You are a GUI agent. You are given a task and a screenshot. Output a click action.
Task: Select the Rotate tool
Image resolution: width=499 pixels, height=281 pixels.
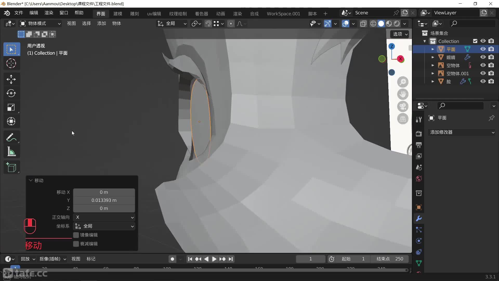pos(11,93)
